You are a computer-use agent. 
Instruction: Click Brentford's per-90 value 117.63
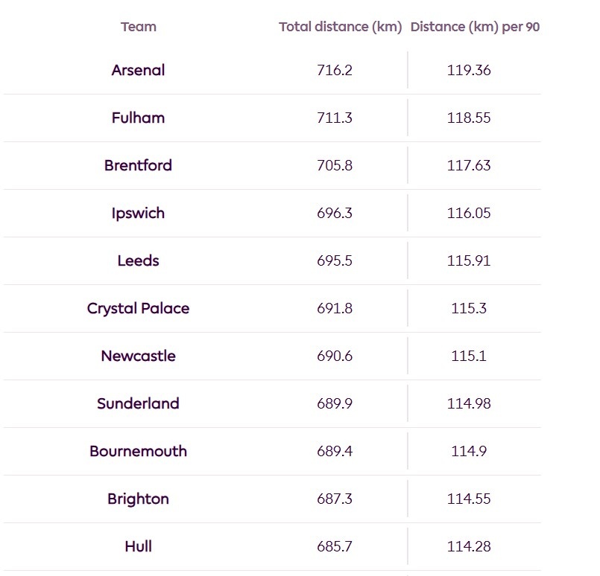click(469, 165)
